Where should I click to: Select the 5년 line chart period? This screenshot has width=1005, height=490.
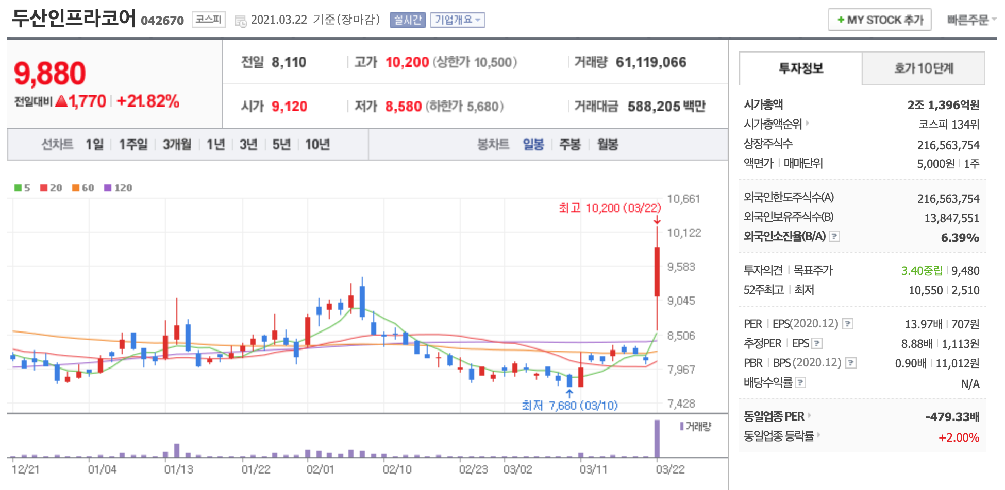click(x=281, y=145)
